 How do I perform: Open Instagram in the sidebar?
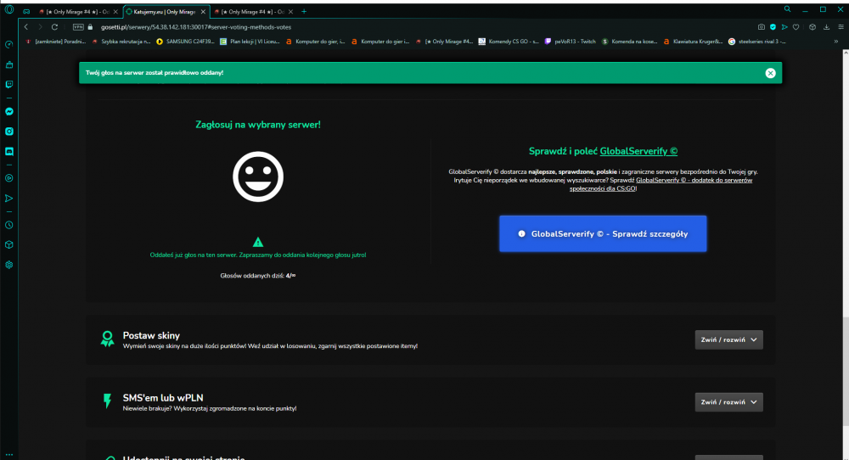pos(9,132)
